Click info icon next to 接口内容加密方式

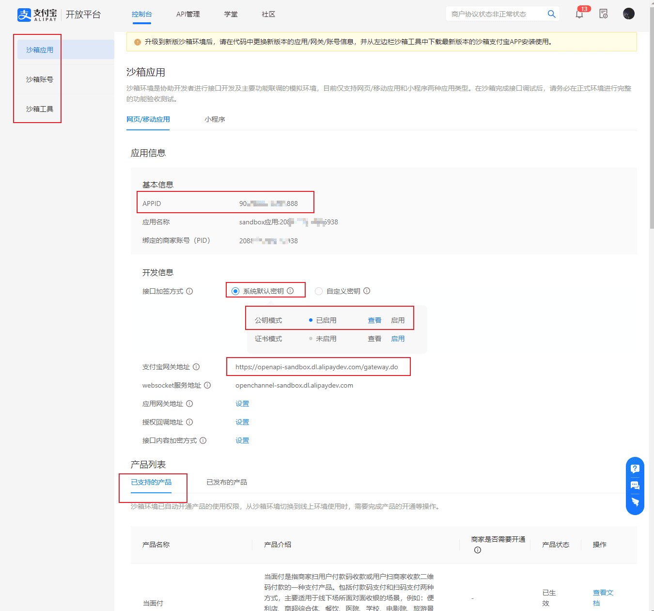click(x=203, y=440)
